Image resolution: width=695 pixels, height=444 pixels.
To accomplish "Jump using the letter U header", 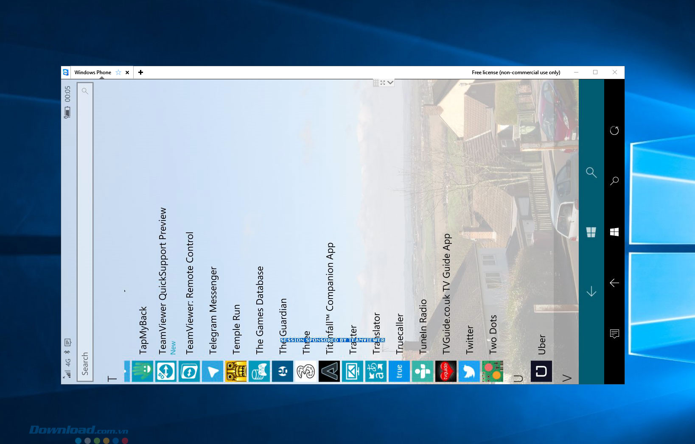I will tap(518, 378).
